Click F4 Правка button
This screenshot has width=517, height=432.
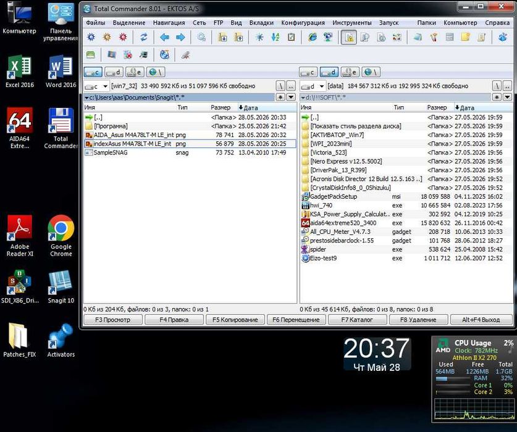pos(174,320)
